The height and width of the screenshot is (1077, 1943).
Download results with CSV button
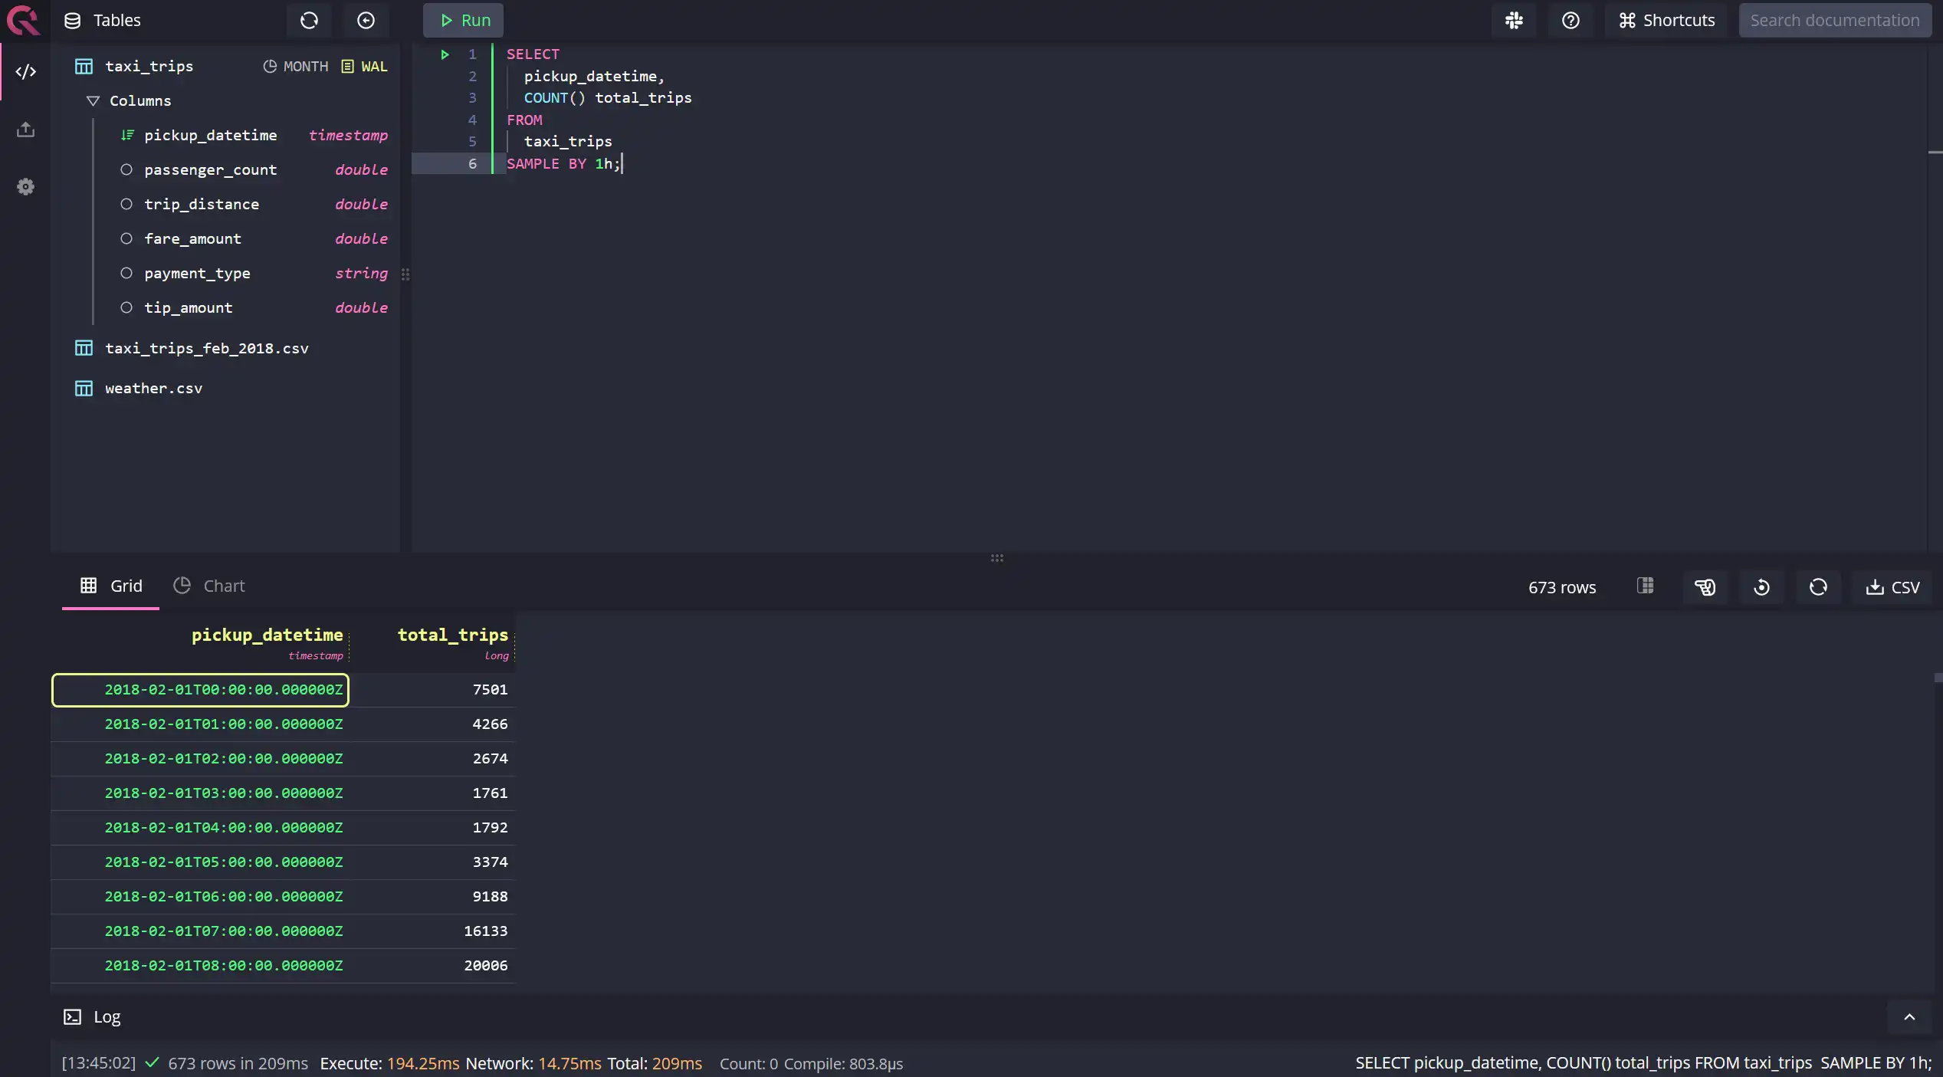[1892, 587]
